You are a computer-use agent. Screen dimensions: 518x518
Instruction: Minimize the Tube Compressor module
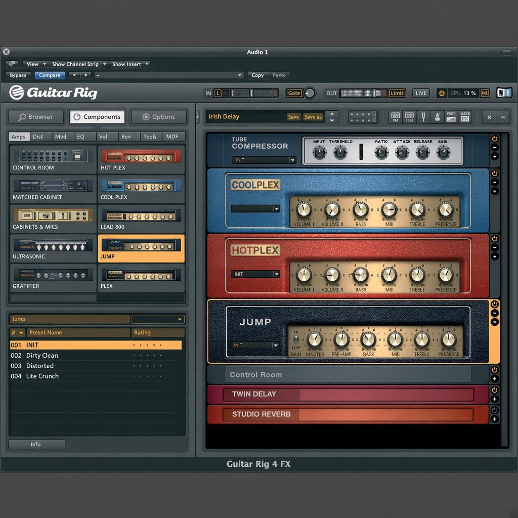(495, 147)
